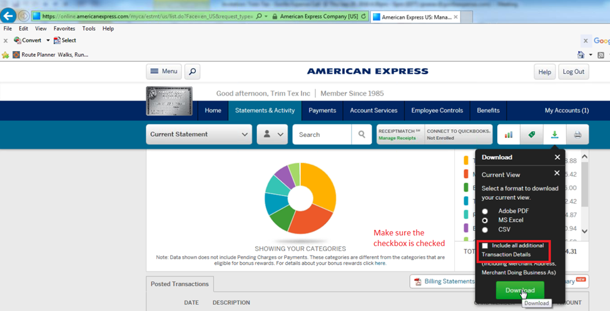
Task: Open the browser Help menu
Action: (x=108, y=29)
